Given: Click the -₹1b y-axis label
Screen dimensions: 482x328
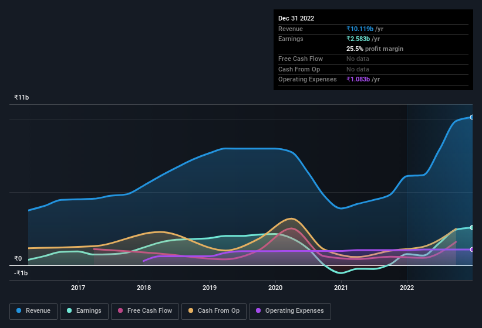Looking at the screenshot, I should click(x=21, y=273).
